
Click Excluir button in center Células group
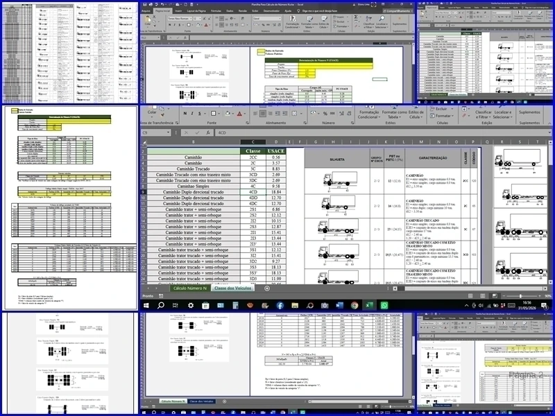tap(439, 109)
